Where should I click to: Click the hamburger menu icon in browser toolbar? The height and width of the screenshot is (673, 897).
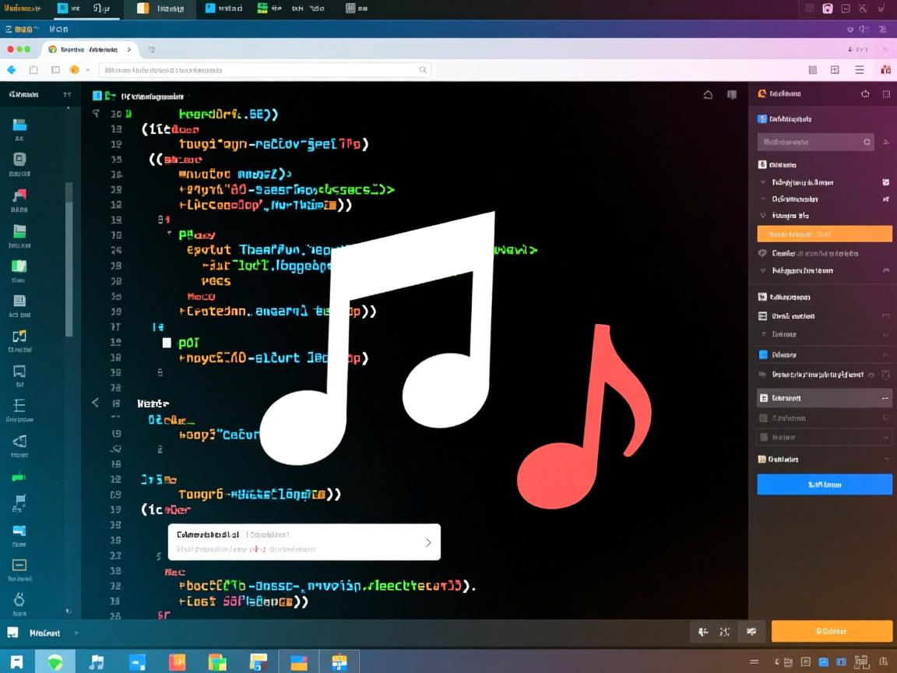point(860,69)
